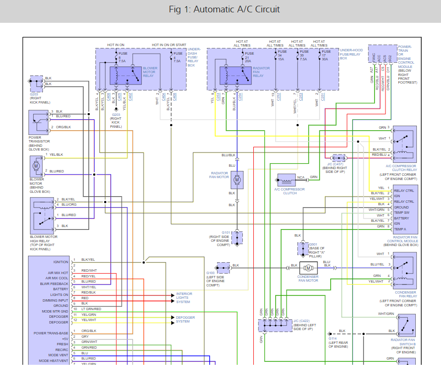Click the 'LIGHTS ON' pin label
The height and width of the screenshot is (380, 441).
tap(59, 295)
